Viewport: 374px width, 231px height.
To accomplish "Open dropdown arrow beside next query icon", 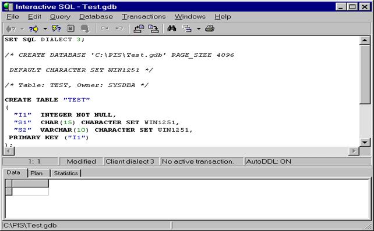I will tap(45, 29).
